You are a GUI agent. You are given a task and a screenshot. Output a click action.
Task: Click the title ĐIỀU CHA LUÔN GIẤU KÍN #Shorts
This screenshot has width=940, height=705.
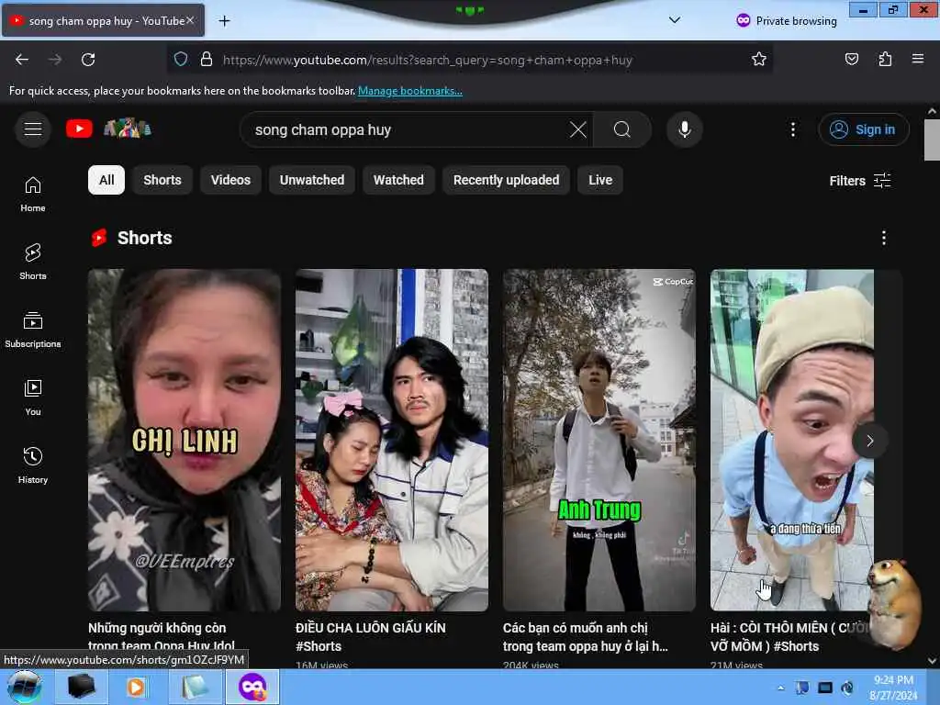coord(371,637)
